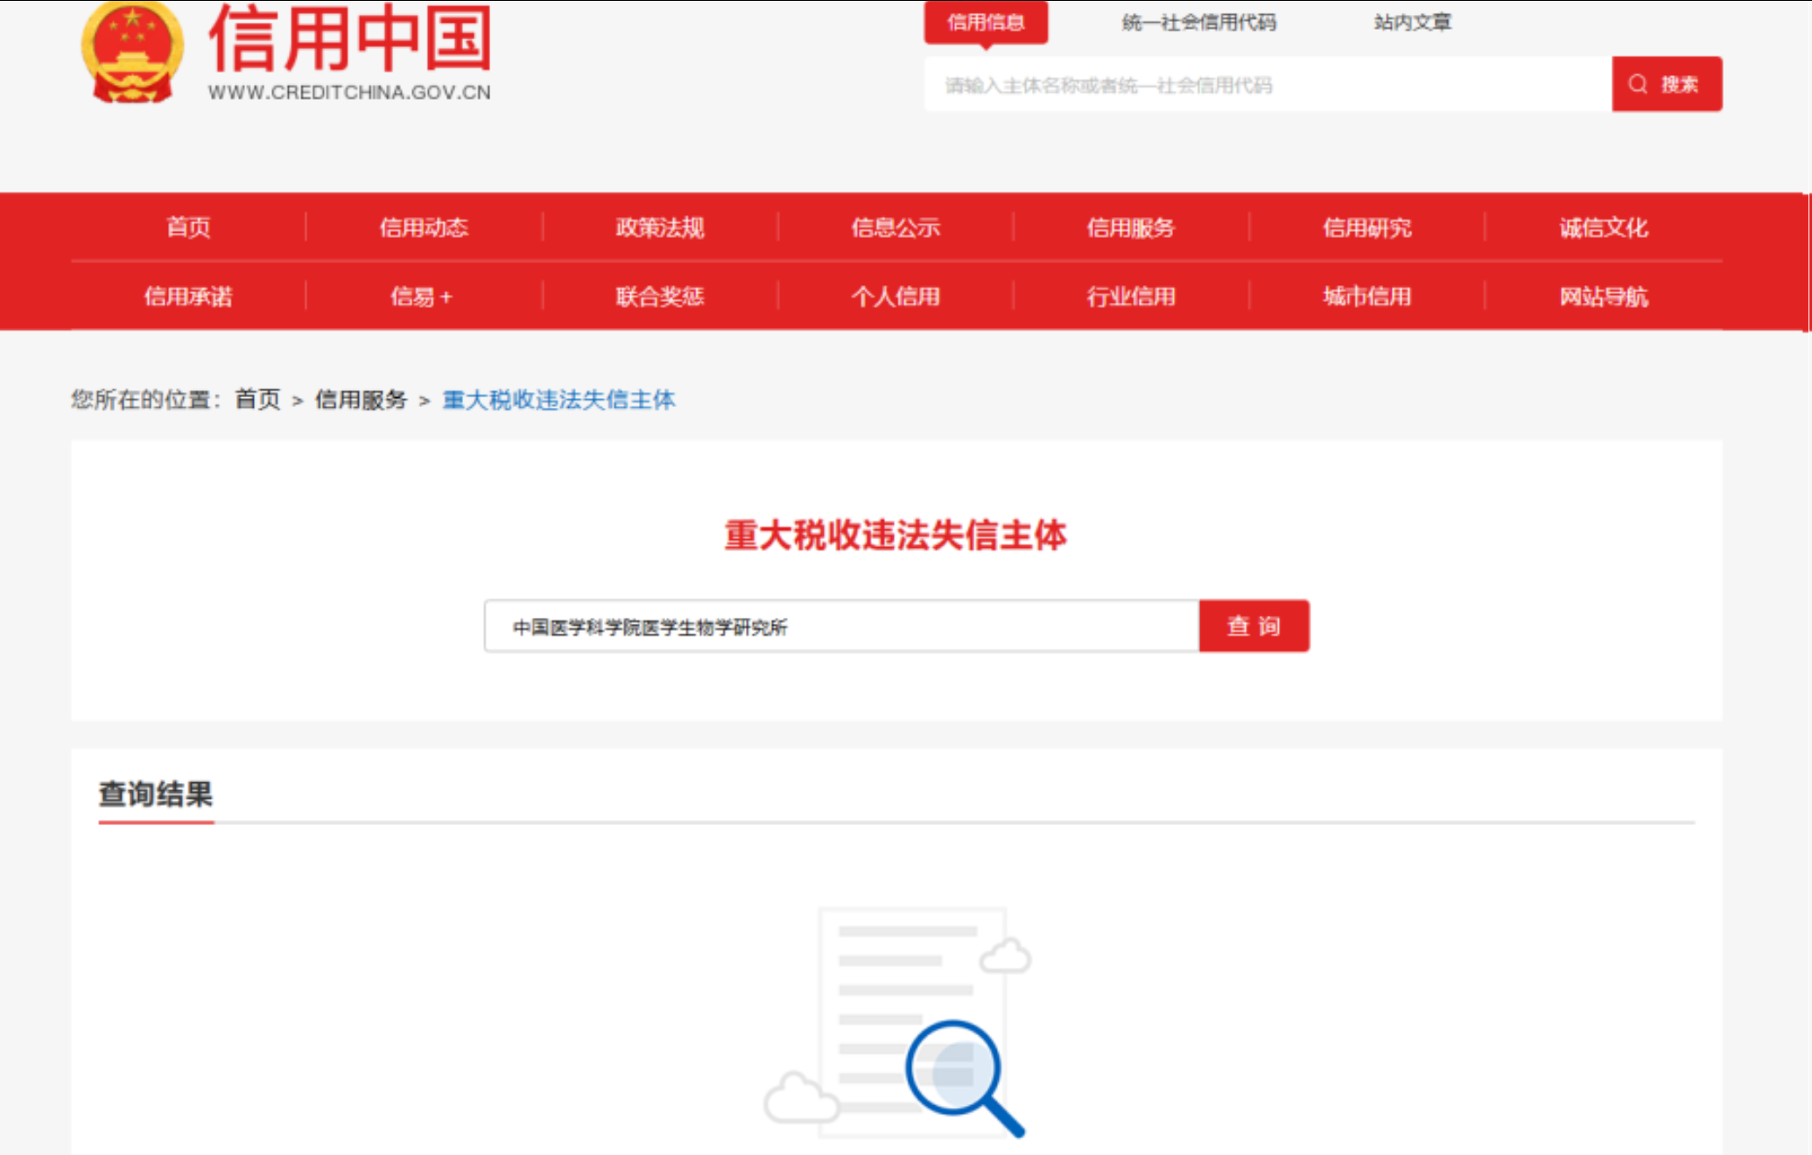Navigate to 信用服务 in the nav bar
This screenshot has width=1812, height=1155.
click(x=1131, y=227)
